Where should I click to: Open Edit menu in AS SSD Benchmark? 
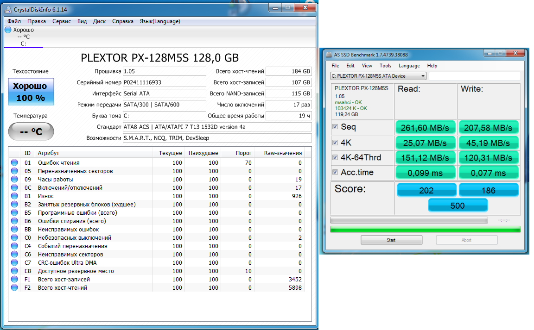click(x=350, y=66)
